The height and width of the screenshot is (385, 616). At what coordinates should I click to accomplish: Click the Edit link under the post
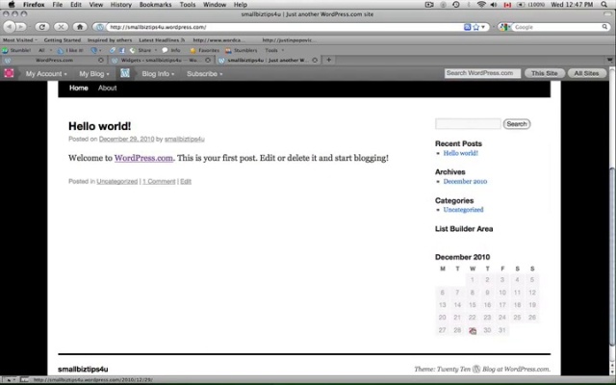pos(186,182)
